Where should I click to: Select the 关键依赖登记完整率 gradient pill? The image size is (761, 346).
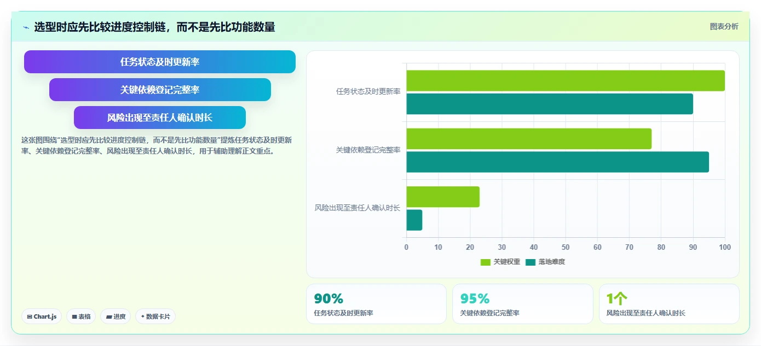tap(160, 90)
